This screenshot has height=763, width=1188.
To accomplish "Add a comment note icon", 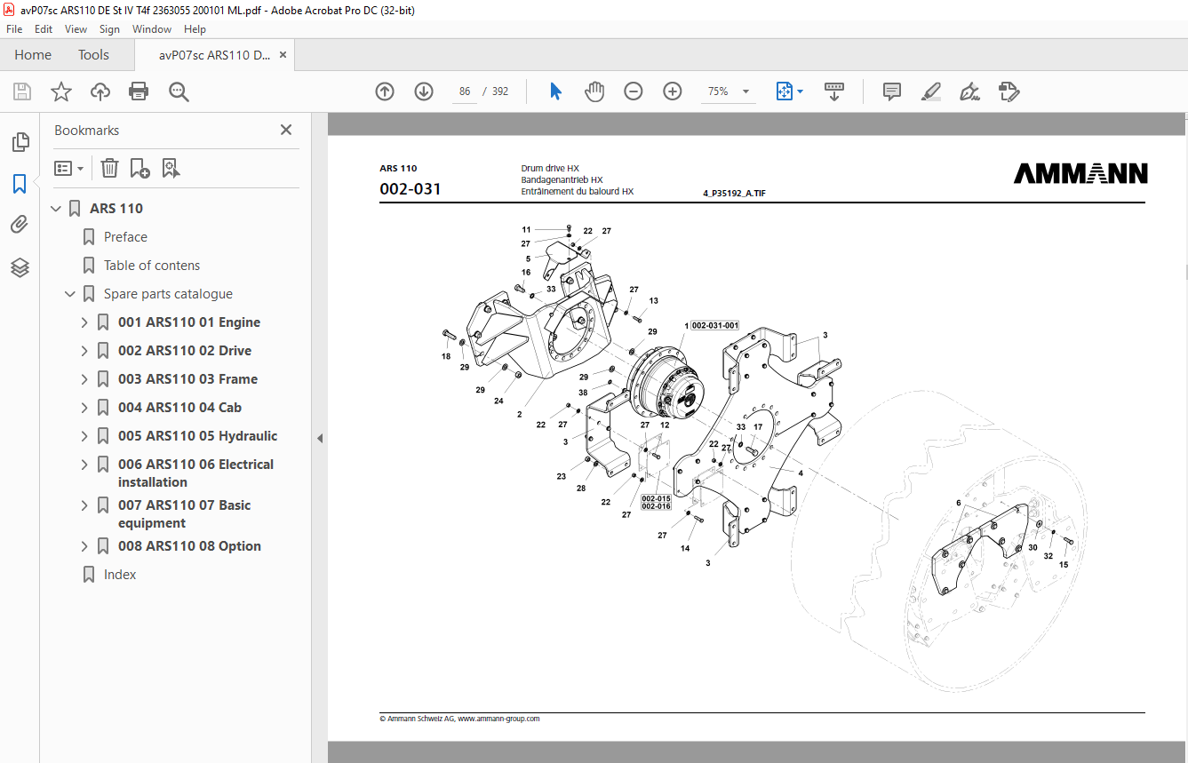I will [892, 91].
